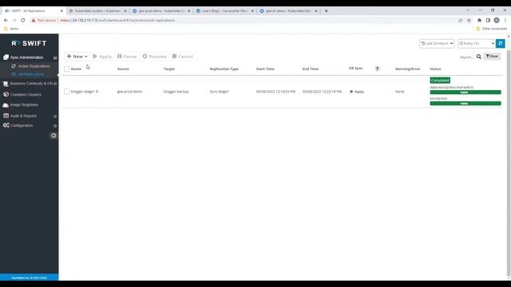
Task: Sort by the Target column header
Action: click(169, 69)
